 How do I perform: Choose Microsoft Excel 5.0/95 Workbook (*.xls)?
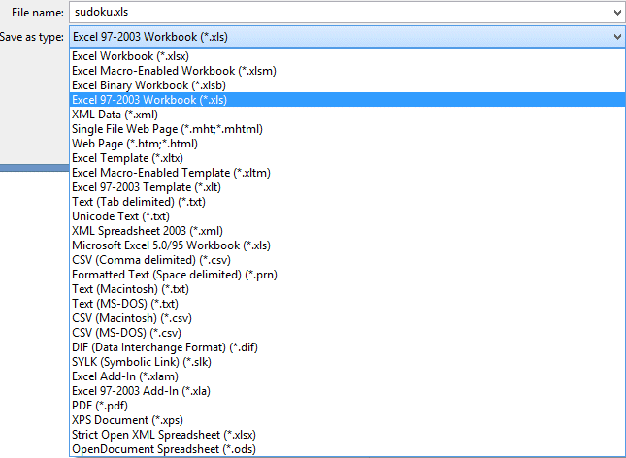[347, 245]
